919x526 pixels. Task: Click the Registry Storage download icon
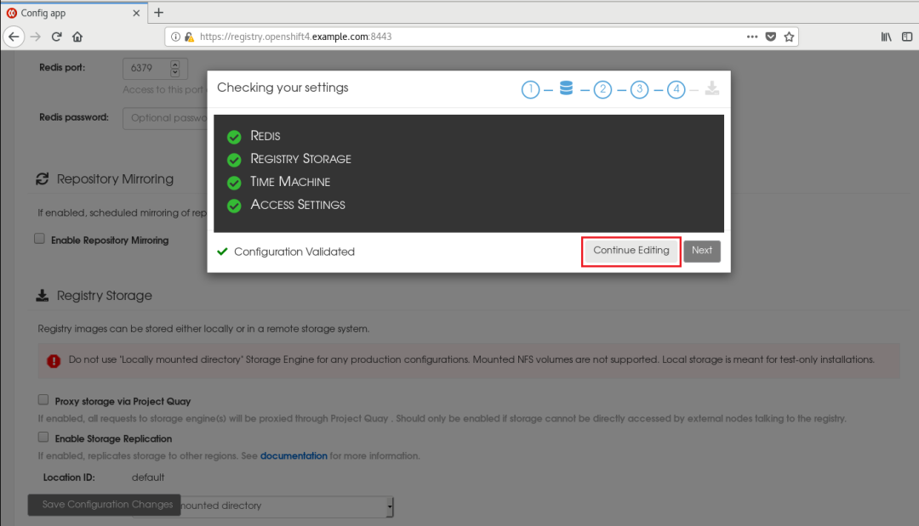point(43,296)
